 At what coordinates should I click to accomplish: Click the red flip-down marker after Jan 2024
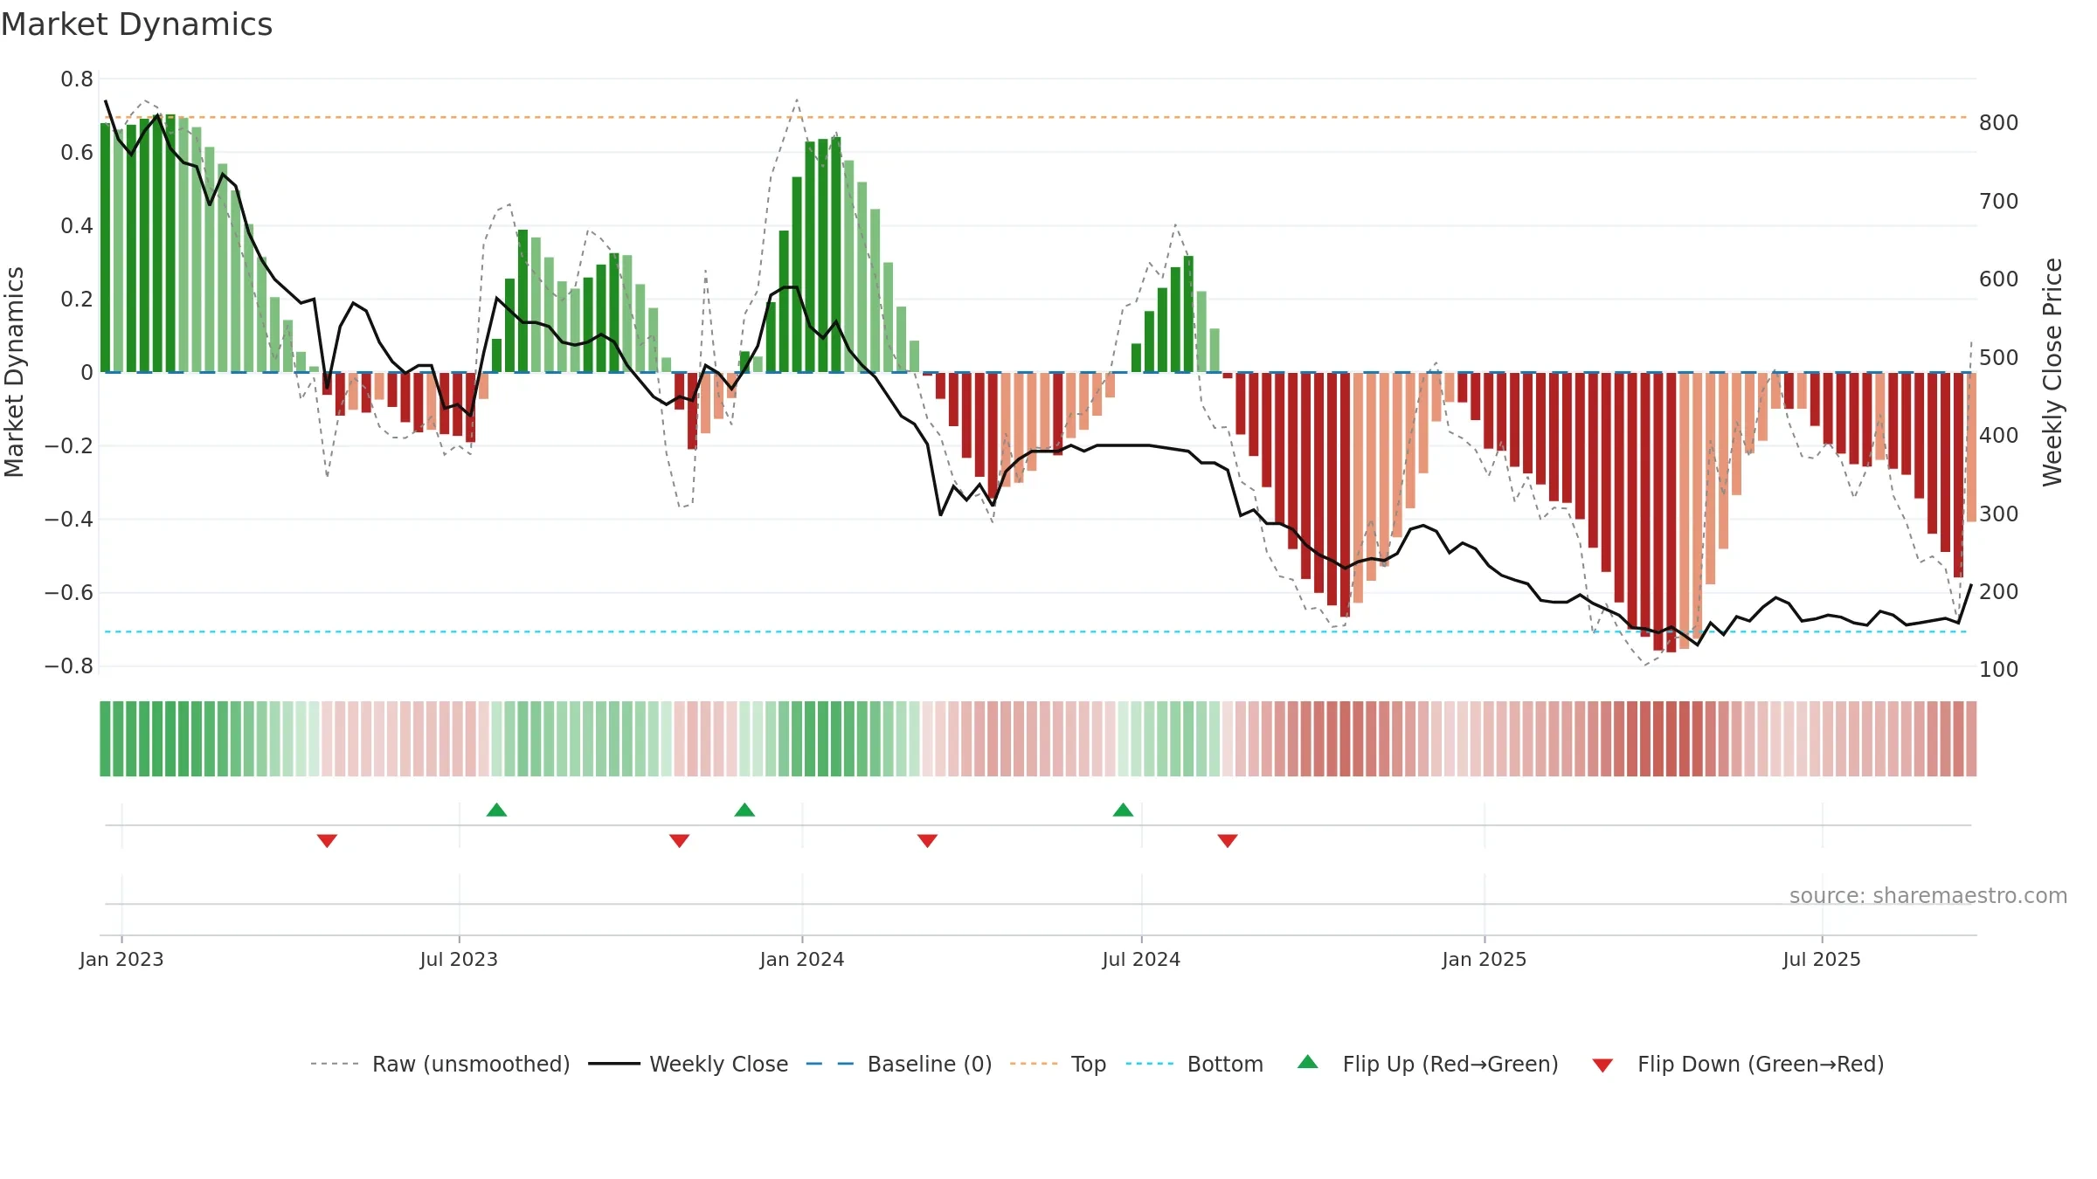pyautogui.click(x=928, y=840)
